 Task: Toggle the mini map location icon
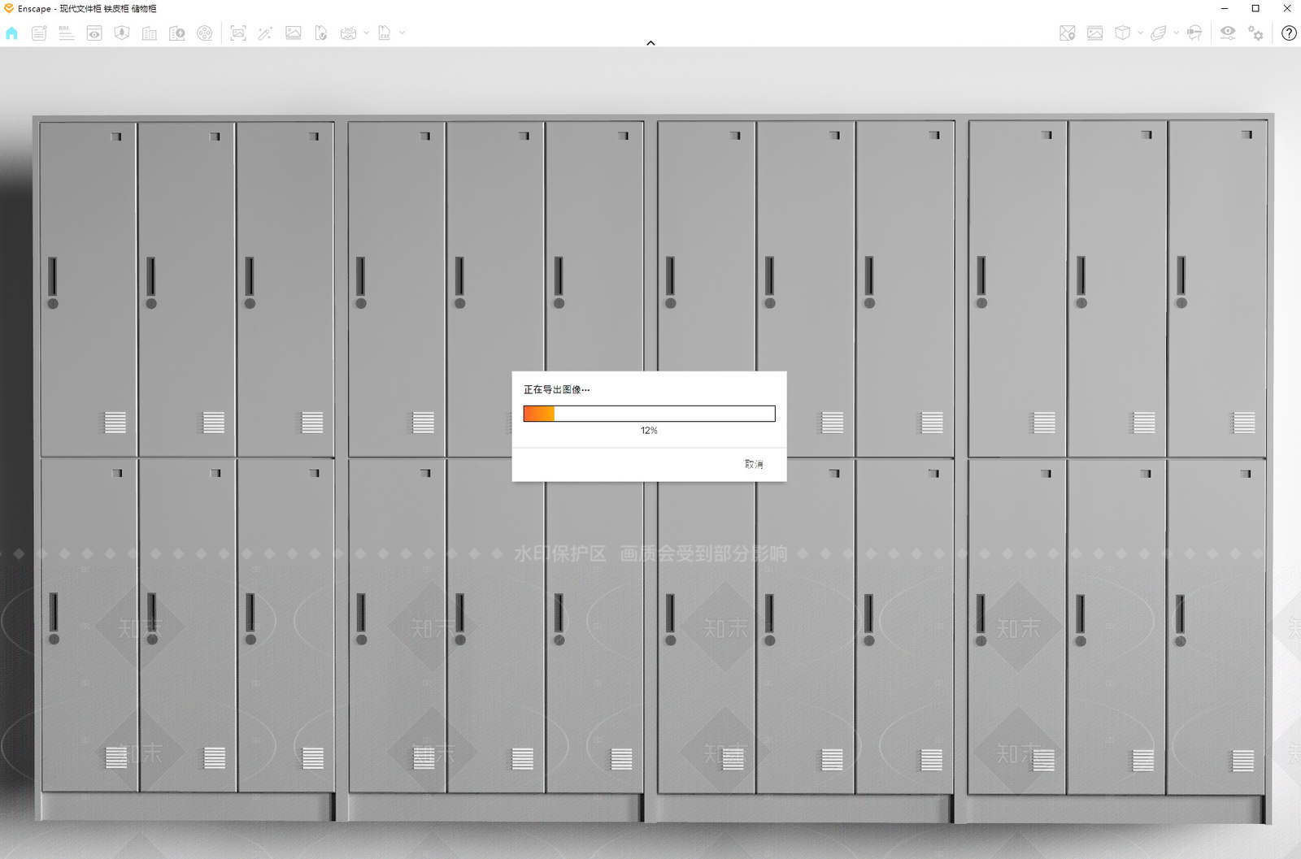point(1068,33)
